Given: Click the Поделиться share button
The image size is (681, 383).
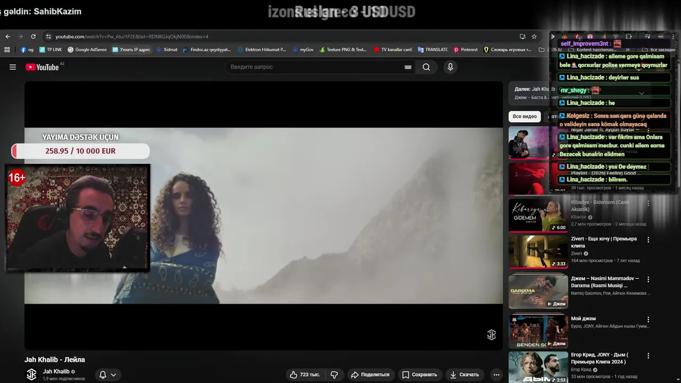Looking at the screenshot, I should (x=370, y=374).
